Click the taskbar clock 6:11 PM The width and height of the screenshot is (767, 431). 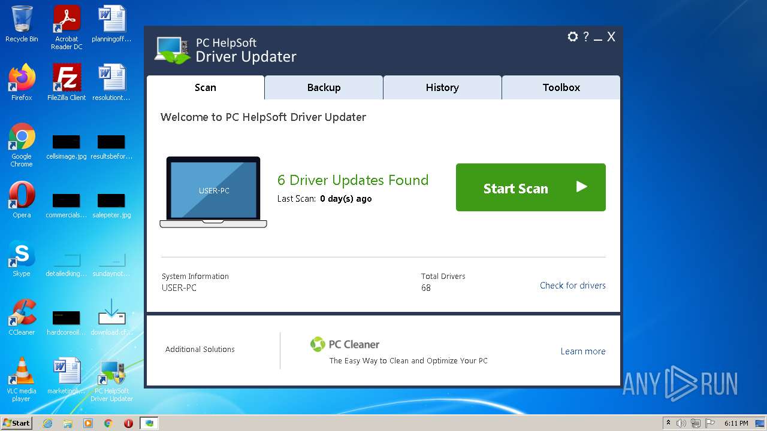tap(736, 423)
